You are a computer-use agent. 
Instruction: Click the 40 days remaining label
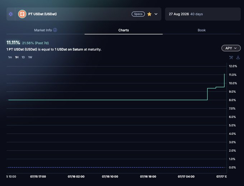(x=197, y=14)
